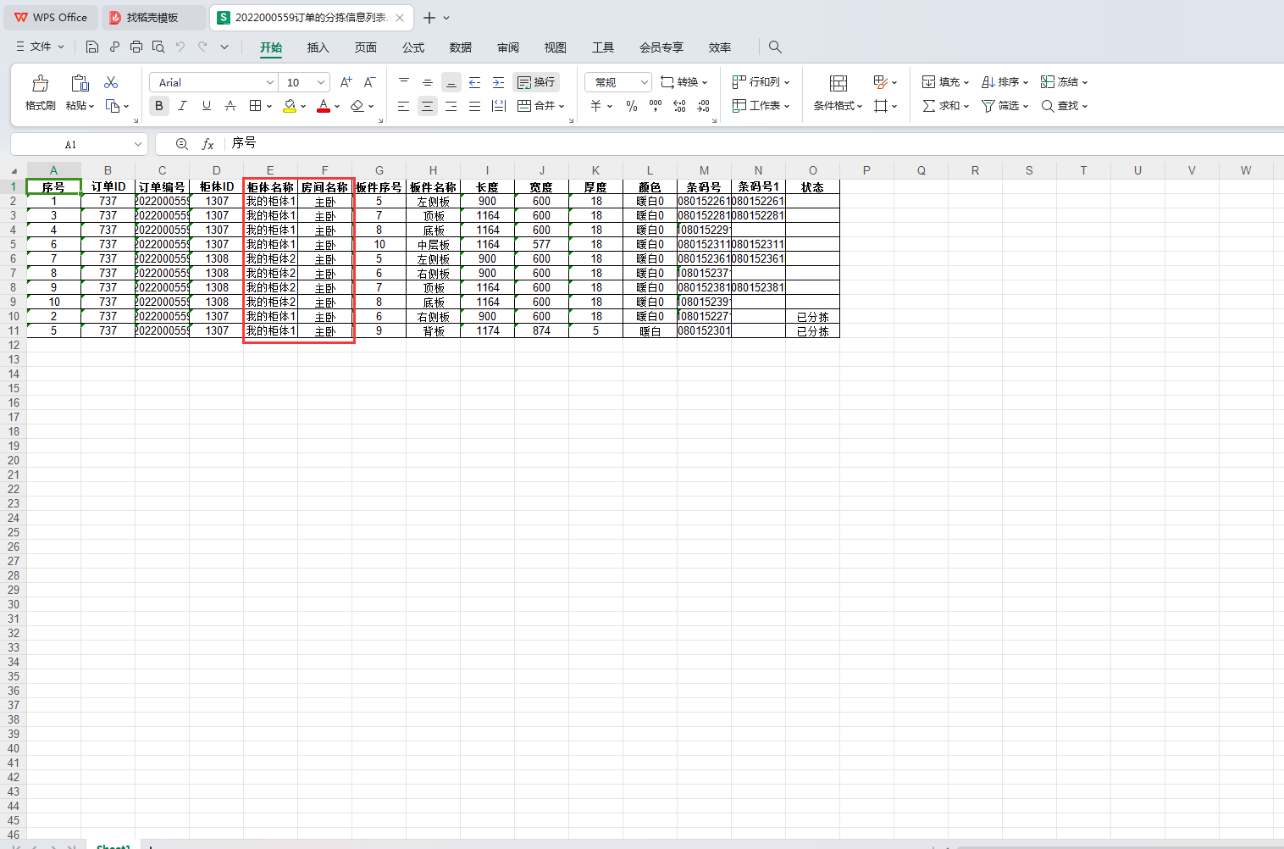Click the fx insert function icon
The height and width of the screenshot is (849, 1284).
point(208,144)
